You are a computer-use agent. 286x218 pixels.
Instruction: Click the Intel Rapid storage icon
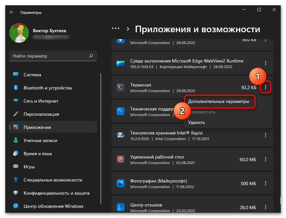tap(121, 135)
